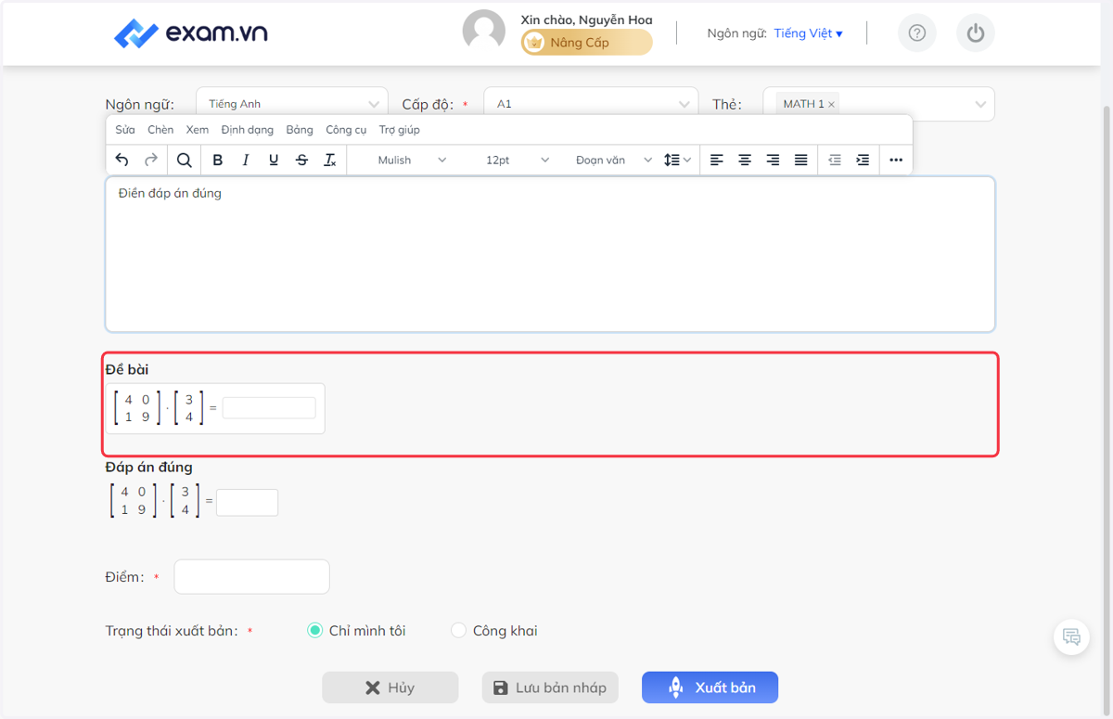Expand the Thẻ tags dropdown
Viewport: 1113px width, 719px height.
(980, 104)
